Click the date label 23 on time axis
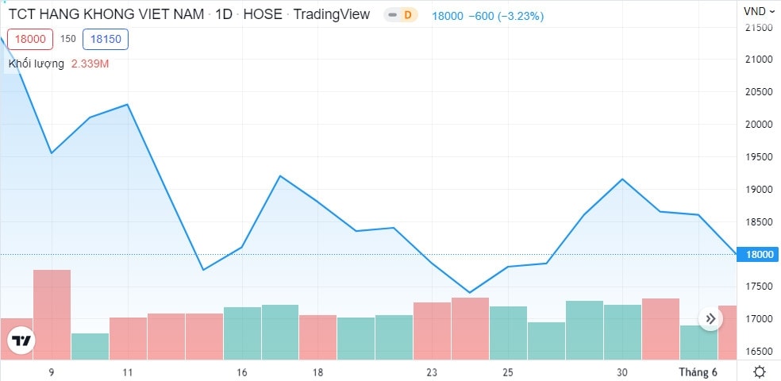This screenshot has width=781, height=381. [x=432, y=372]
